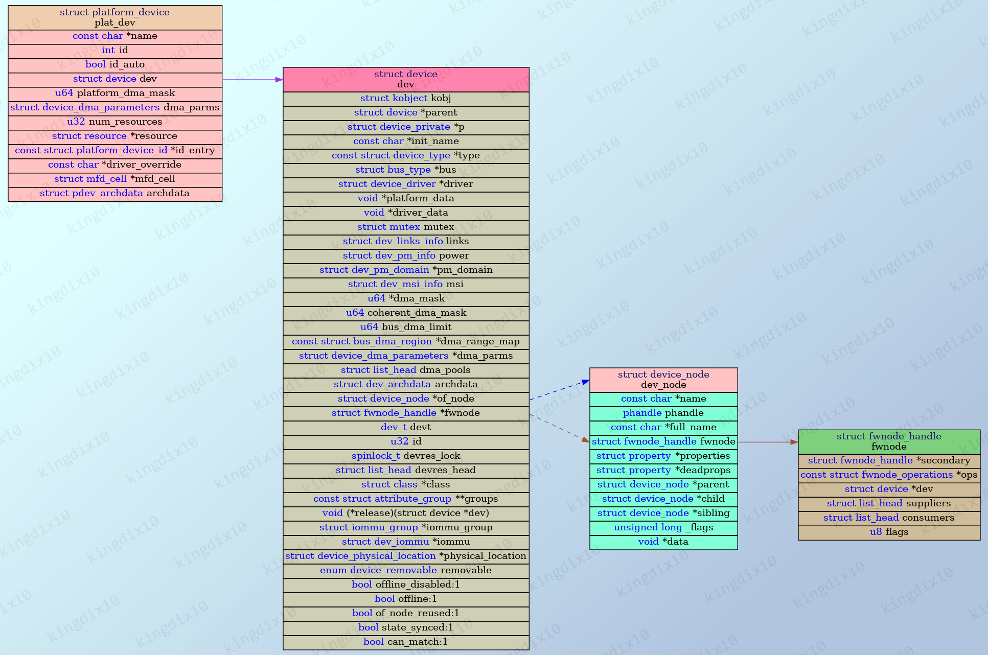Click 'struct device_node *sibling' field
988x655 pixels.
tap(663, 514)
